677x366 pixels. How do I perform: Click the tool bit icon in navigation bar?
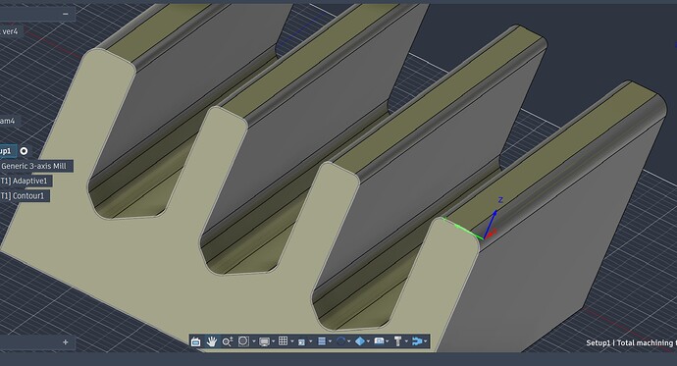tap(398, 341)
